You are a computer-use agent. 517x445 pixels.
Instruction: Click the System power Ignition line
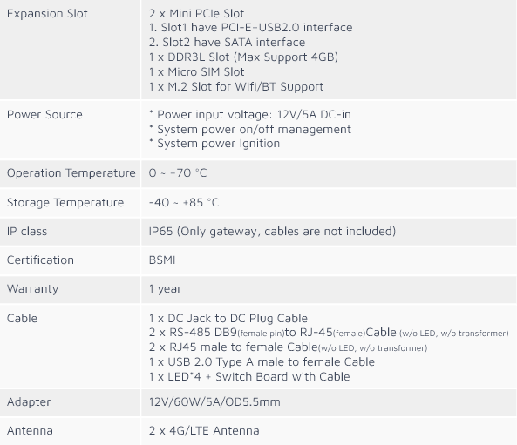pyautogui.click(x=214, y=144)
